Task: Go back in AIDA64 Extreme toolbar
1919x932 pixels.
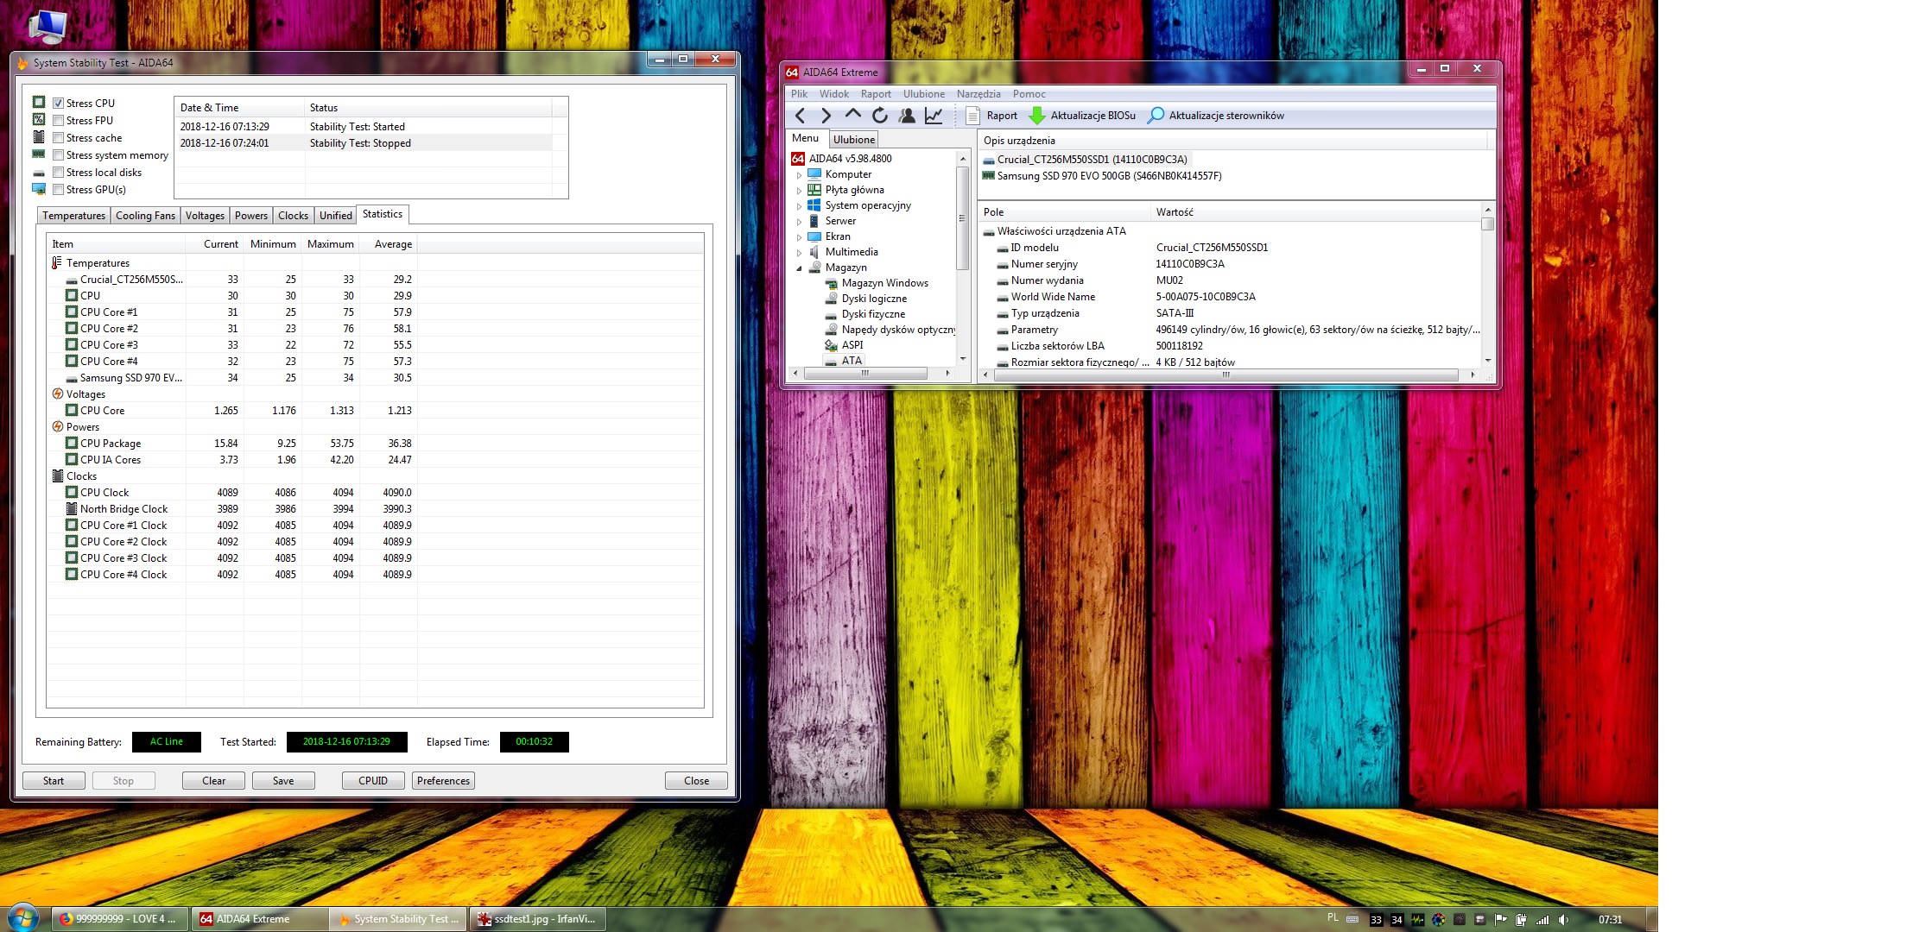Action: [800, 116]
